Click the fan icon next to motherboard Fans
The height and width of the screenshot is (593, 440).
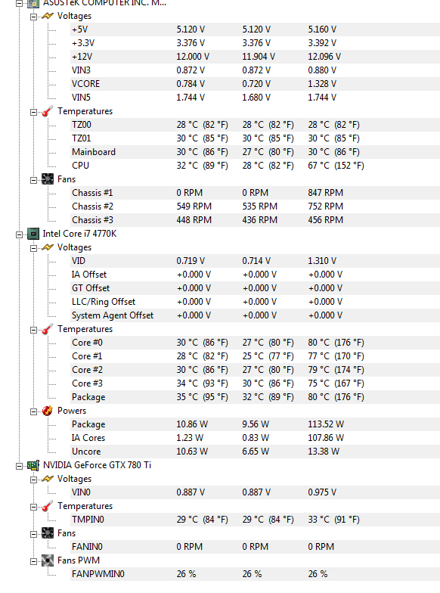point(47,179)
